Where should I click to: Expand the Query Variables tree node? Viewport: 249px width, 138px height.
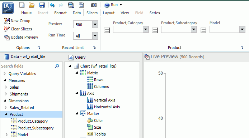[x=5, y=74]
